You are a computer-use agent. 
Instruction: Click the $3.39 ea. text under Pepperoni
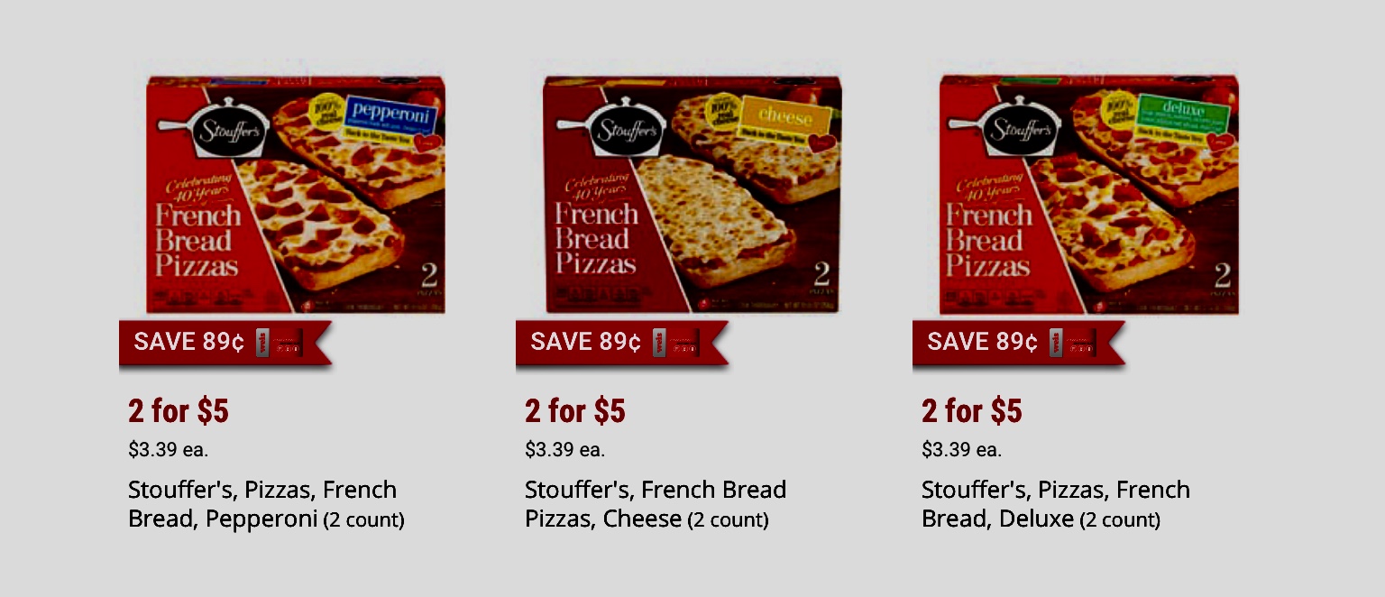click(x=168, y=449)
